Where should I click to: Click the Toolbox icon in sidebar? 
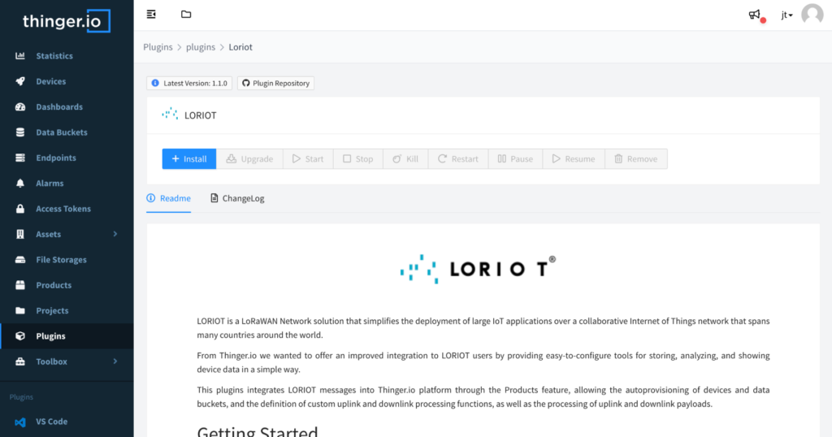click(20, 361)
